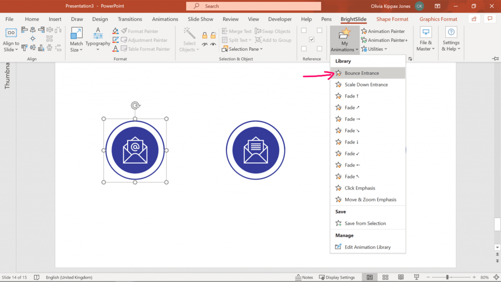The width and height of the screenshot is (501, 282).
Task: Open the Select Objects dropdown
Action: (189, 40)
